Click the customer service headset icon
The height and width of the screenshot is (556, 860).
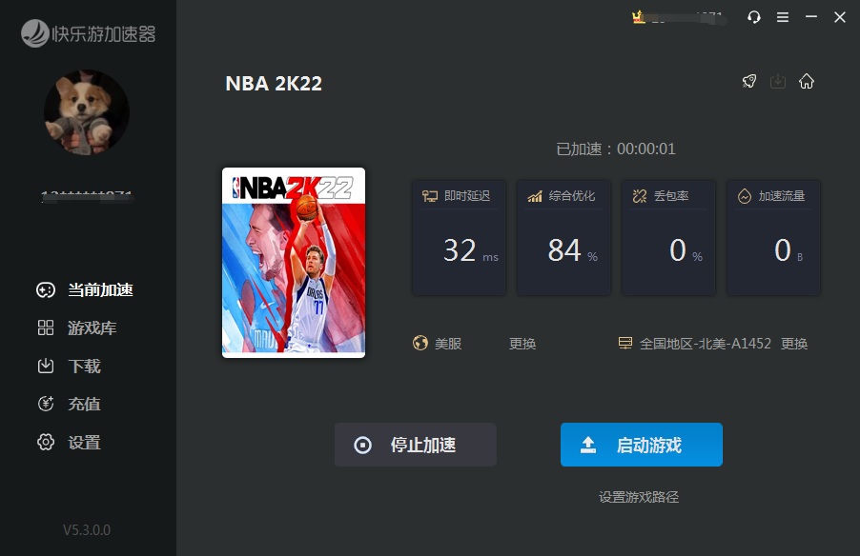tap(754, 17)
